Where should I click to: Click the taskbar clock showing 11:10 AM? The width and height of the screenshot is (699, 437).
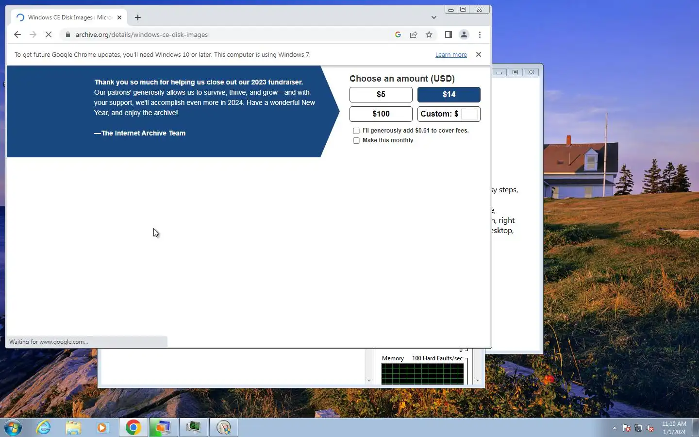click(674, 428)
